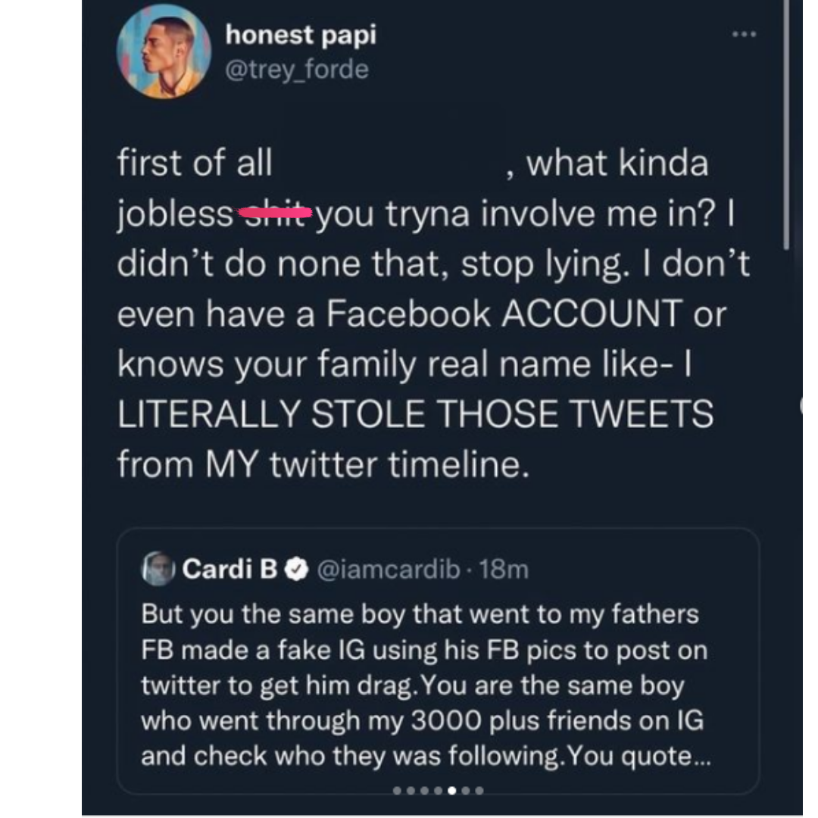Open the Cardi B name in quoted tweet

(230, 570)
